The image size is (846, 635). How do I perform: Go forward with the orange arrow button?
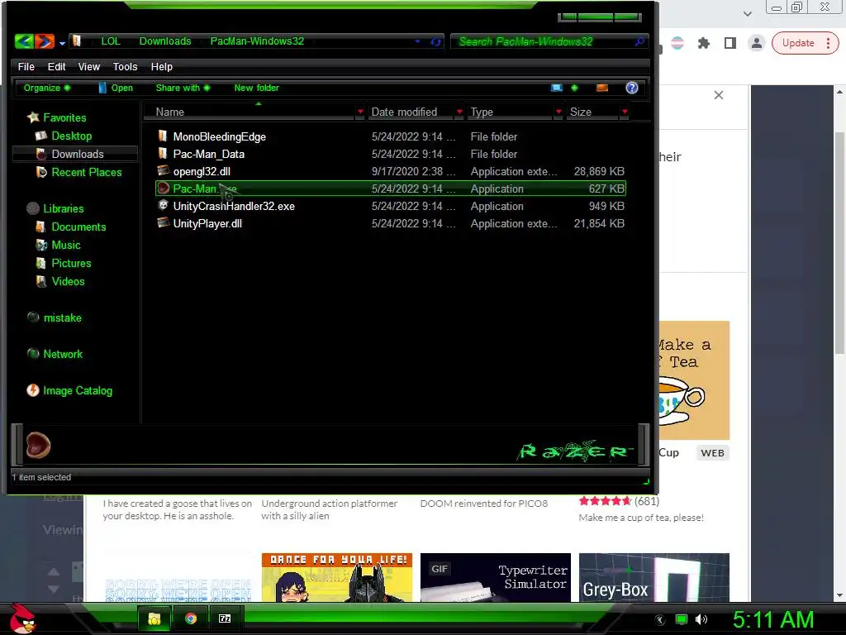point(45,41)
